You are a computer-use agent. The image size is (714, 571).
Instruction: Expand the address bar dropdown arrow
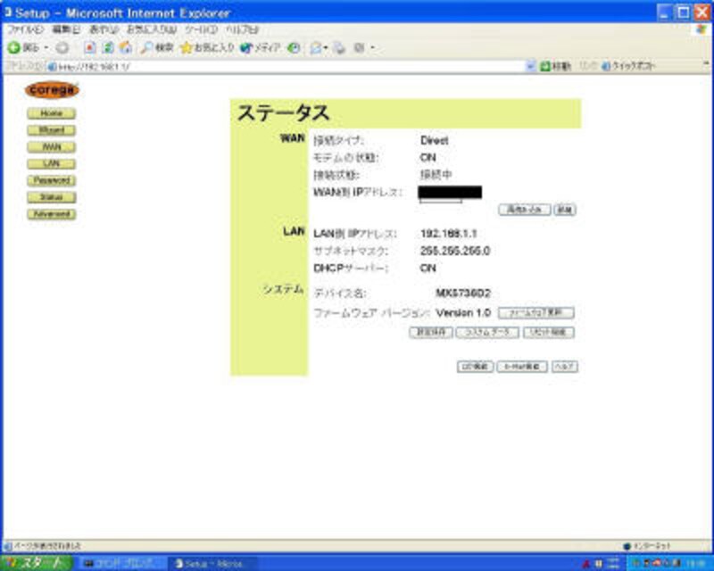[x=530, y=67]
